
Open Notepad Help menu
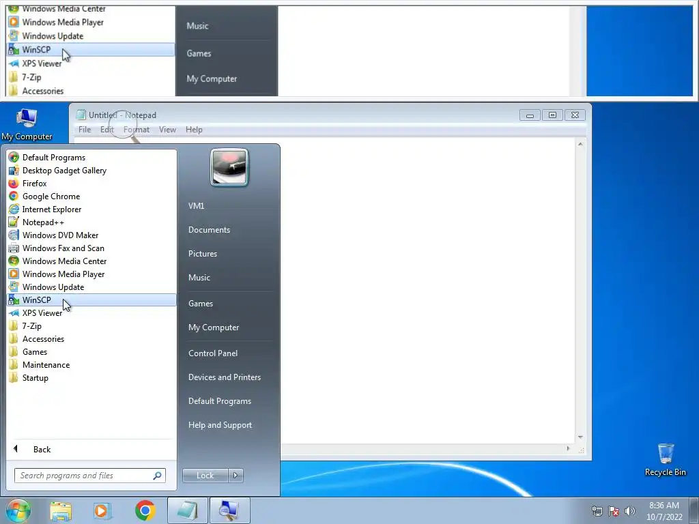[x=194, y=130]
